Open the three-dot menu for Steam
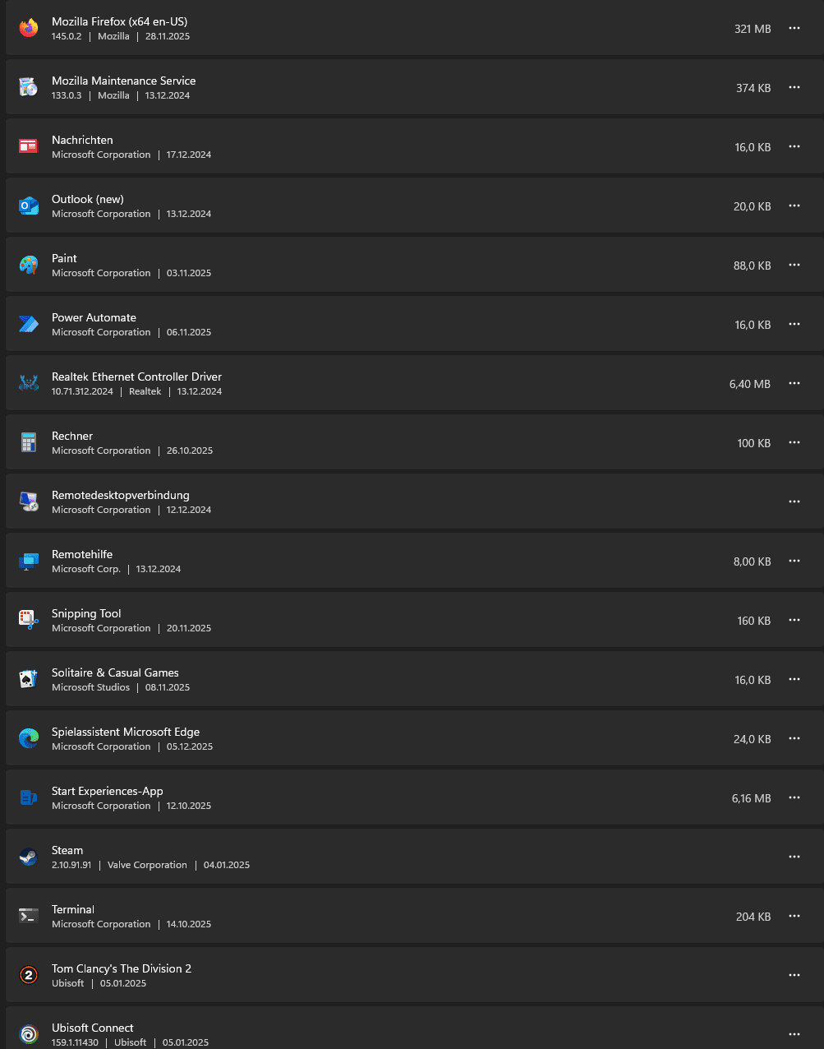 click(x=794, y=857)
